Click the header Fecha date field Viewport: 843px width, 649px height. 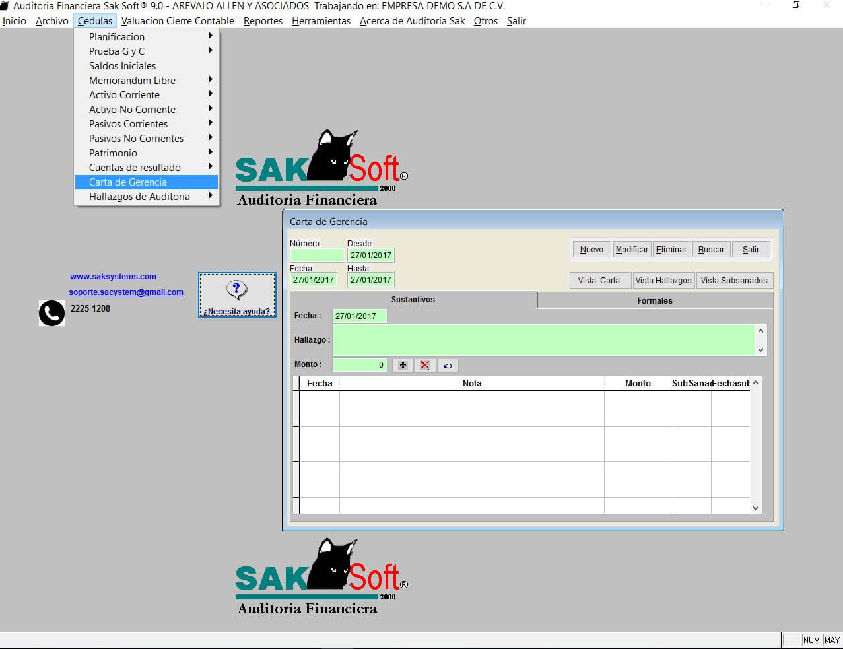314,280
